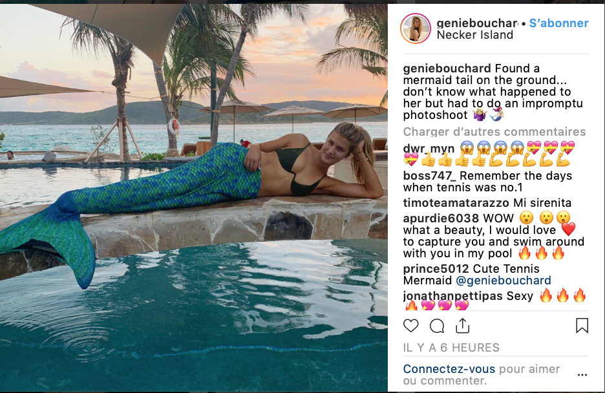Click geniebouchard username in the header
Image resolution: width=605 pixels, height=393 pixels.
[x=477, y=23]
